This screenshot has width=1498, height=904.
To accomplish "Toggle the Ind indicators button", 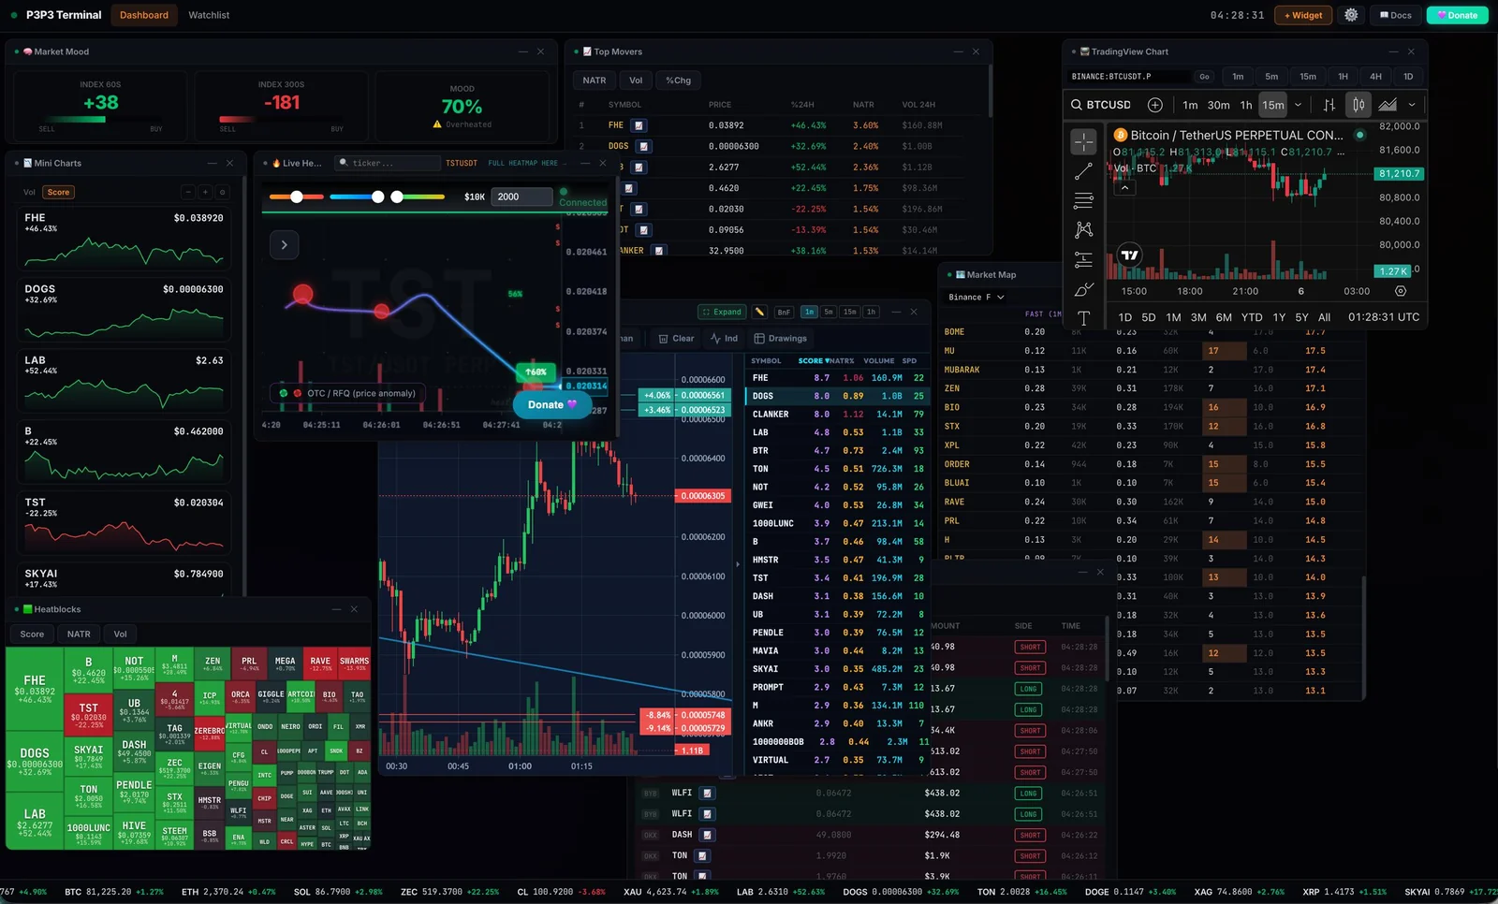I will (x=725, y=339).
